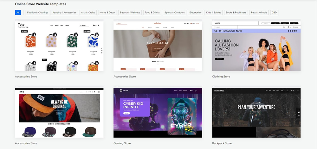
Task: Open the CBD category filter
Action: coord(274,13)
